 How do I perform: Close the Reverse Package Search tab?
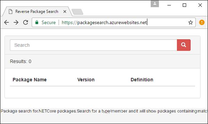tap(65, 12)
